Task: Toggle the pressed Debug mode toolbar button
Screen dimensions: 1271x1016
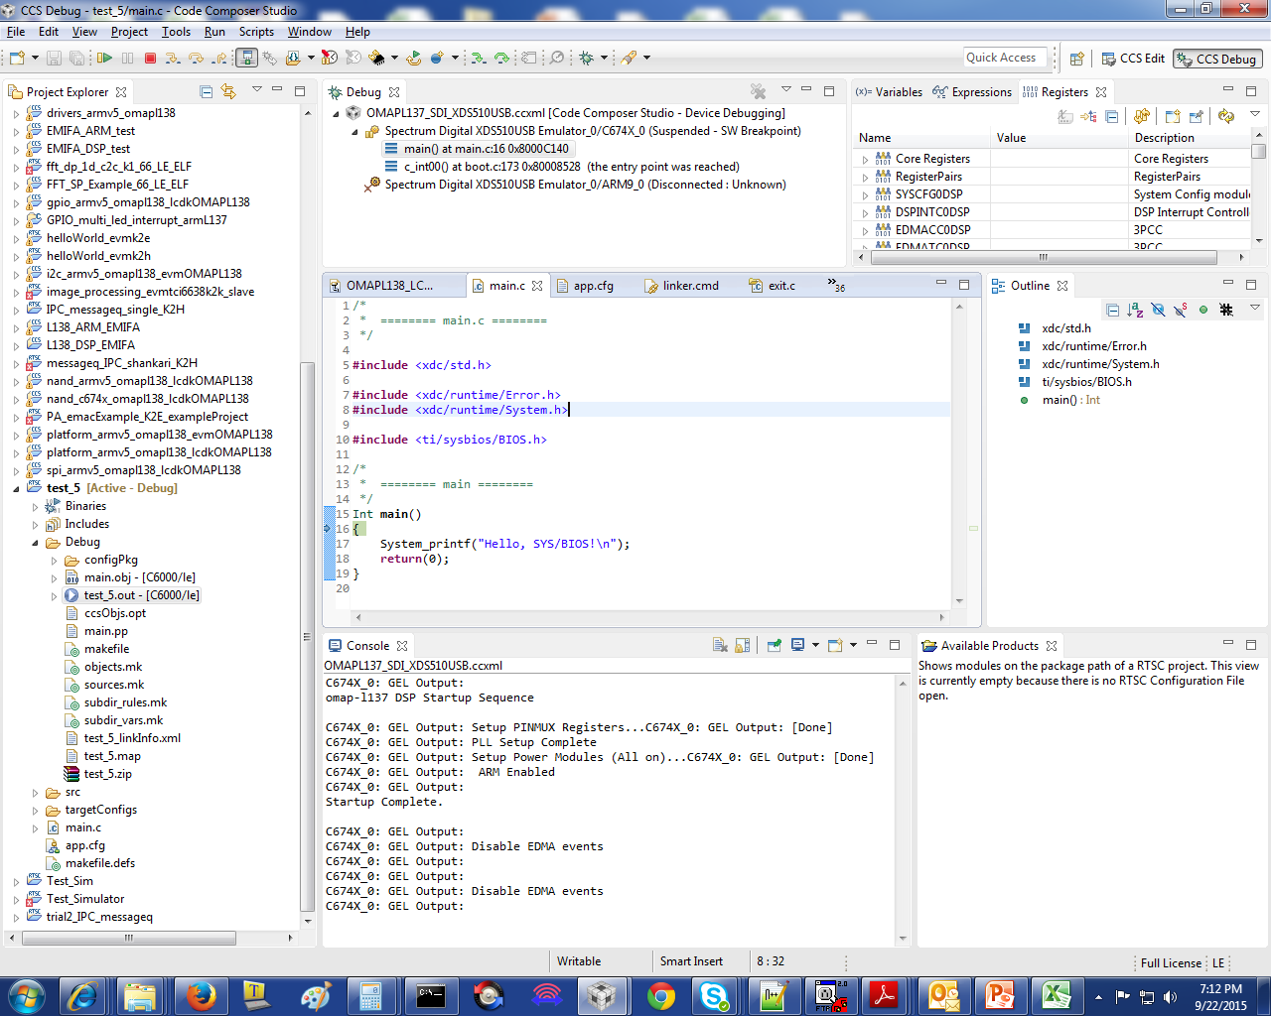Action: tap(246, 58)
